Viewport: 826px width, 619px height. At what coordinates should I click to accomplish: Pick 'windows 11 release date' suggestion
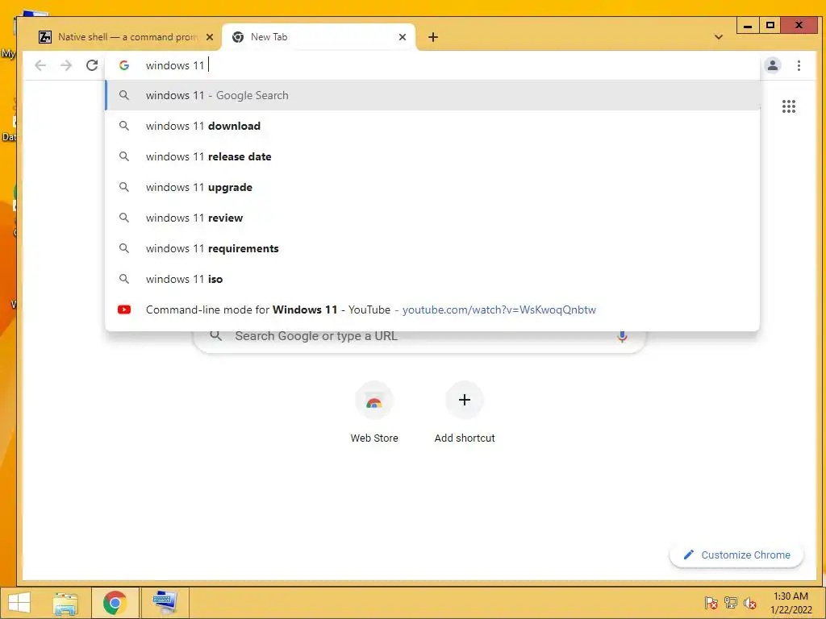pos(432,156)
